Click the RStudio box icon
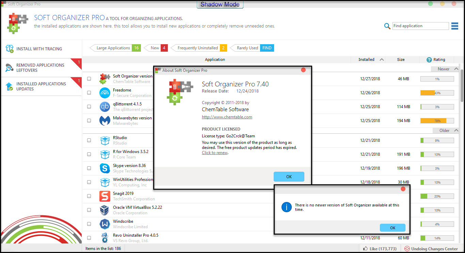 click(x=105, y=140)
